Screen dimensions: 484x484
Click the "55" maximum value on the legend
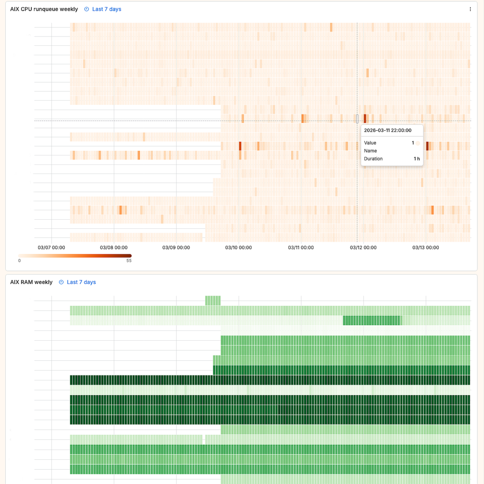(129, 260)
